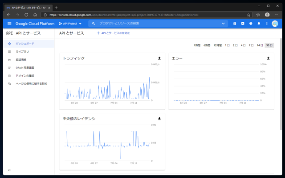285x178 pixels.
Task: Open the Google Cloud navigation hamburger menu
Action: [x=9, y=24]
